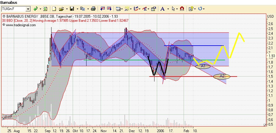Click the A2 target ellipse marker
Screen dimensions: 276x133
221,77
